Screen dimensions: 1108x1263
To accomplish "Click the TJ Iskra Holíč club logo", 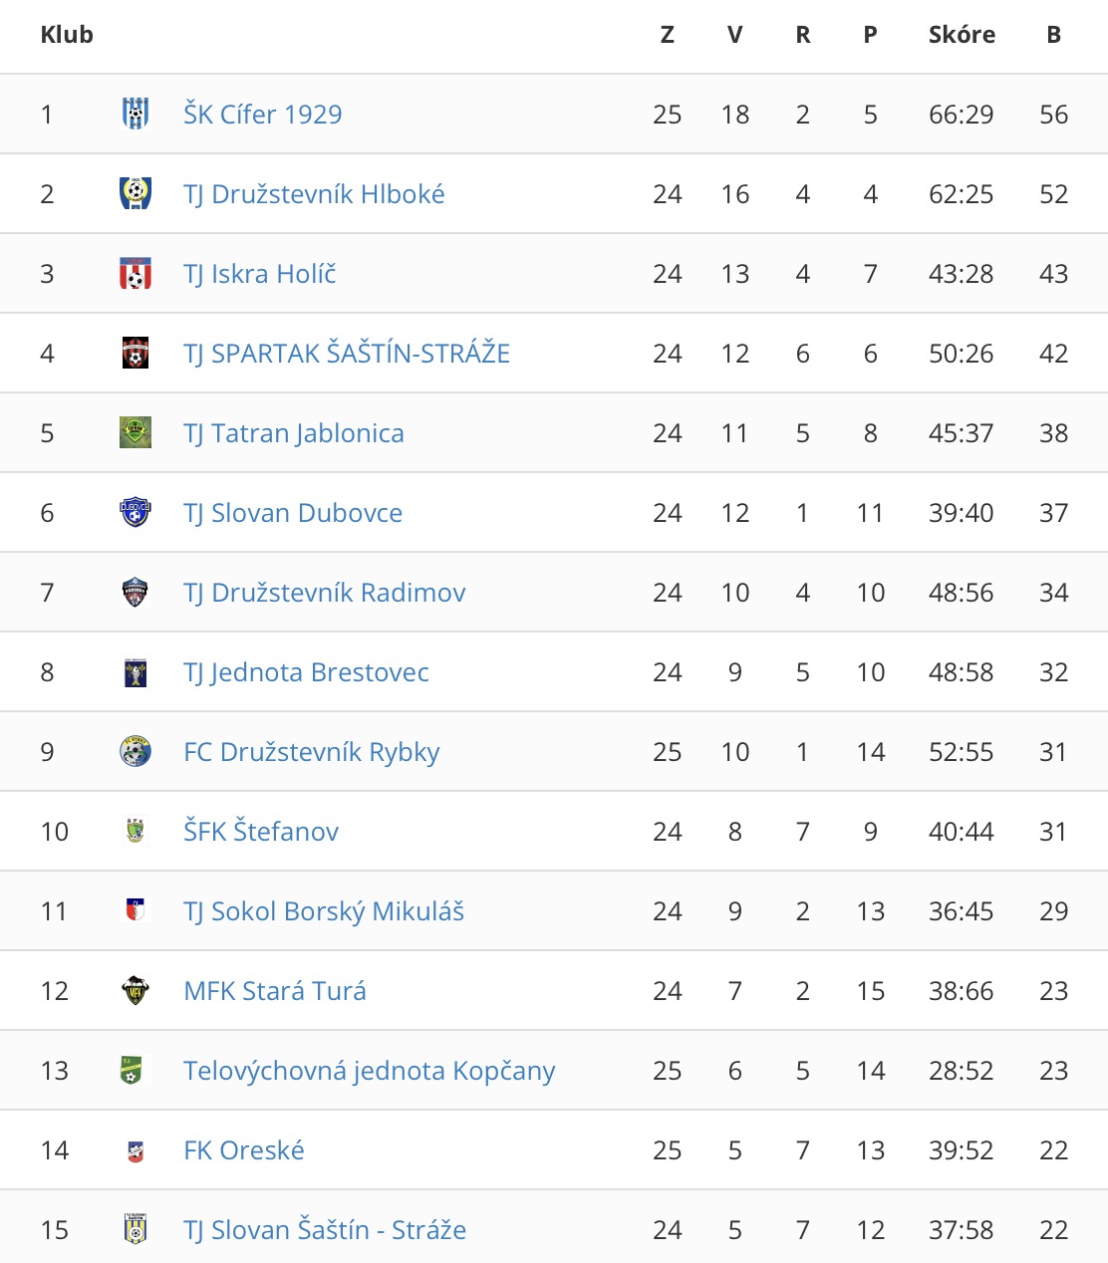I will tap(136, 273).
